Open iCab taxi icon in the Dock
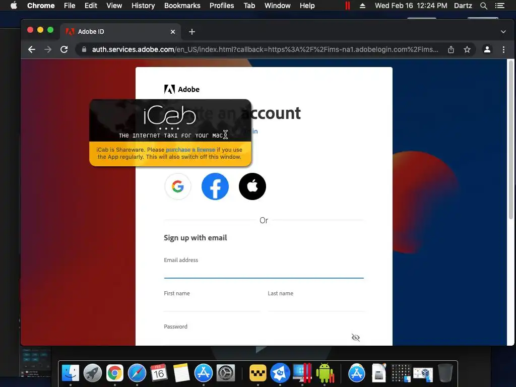This screenshot has width=516, height=387. 257,373
